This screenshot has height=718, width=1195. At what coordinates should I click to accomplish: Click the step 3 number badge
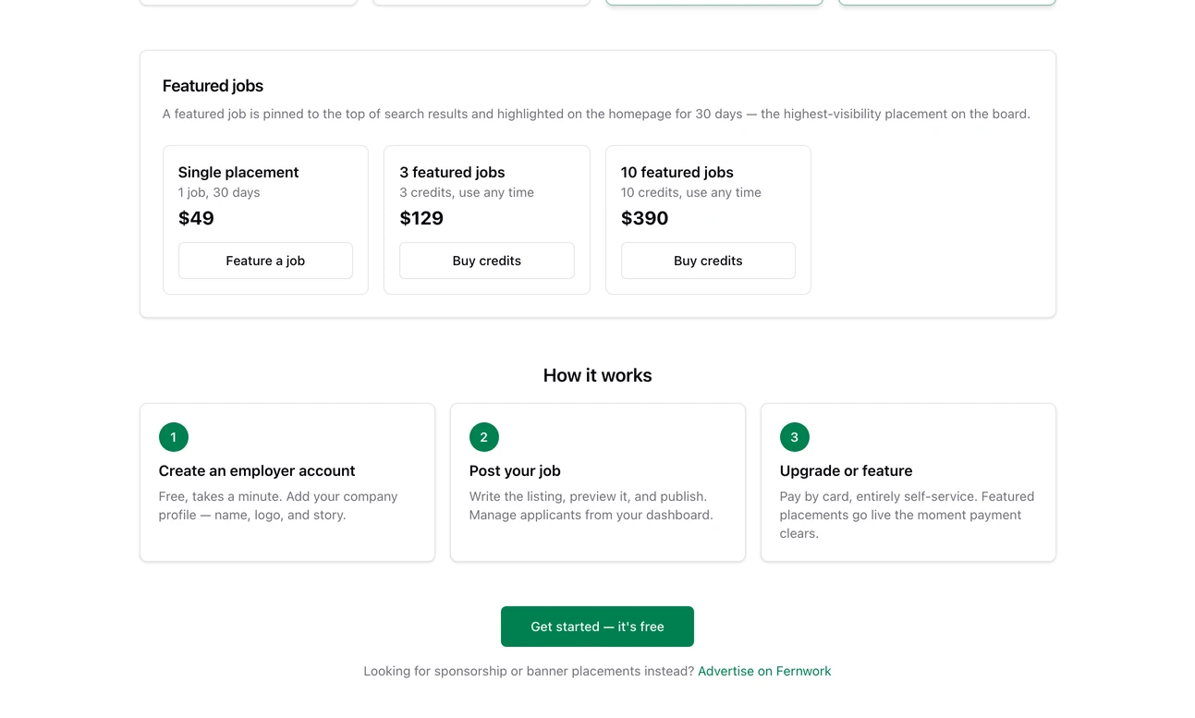tap(795, 437)
